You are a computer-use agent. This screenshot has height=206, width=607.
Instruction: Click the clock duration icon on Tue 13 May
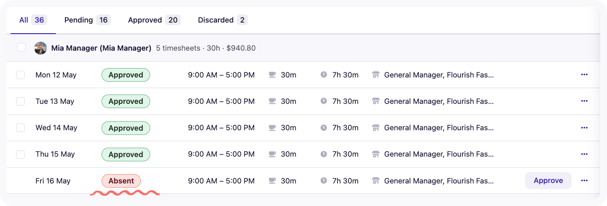[x=324, y=101]
